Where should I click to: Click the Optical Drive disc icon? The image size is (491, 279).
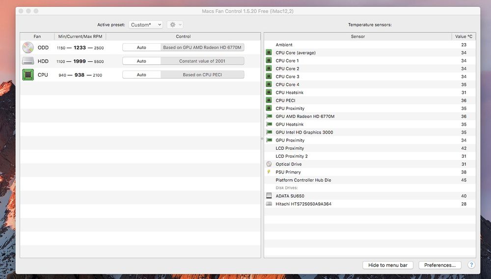tap(269, 164)
